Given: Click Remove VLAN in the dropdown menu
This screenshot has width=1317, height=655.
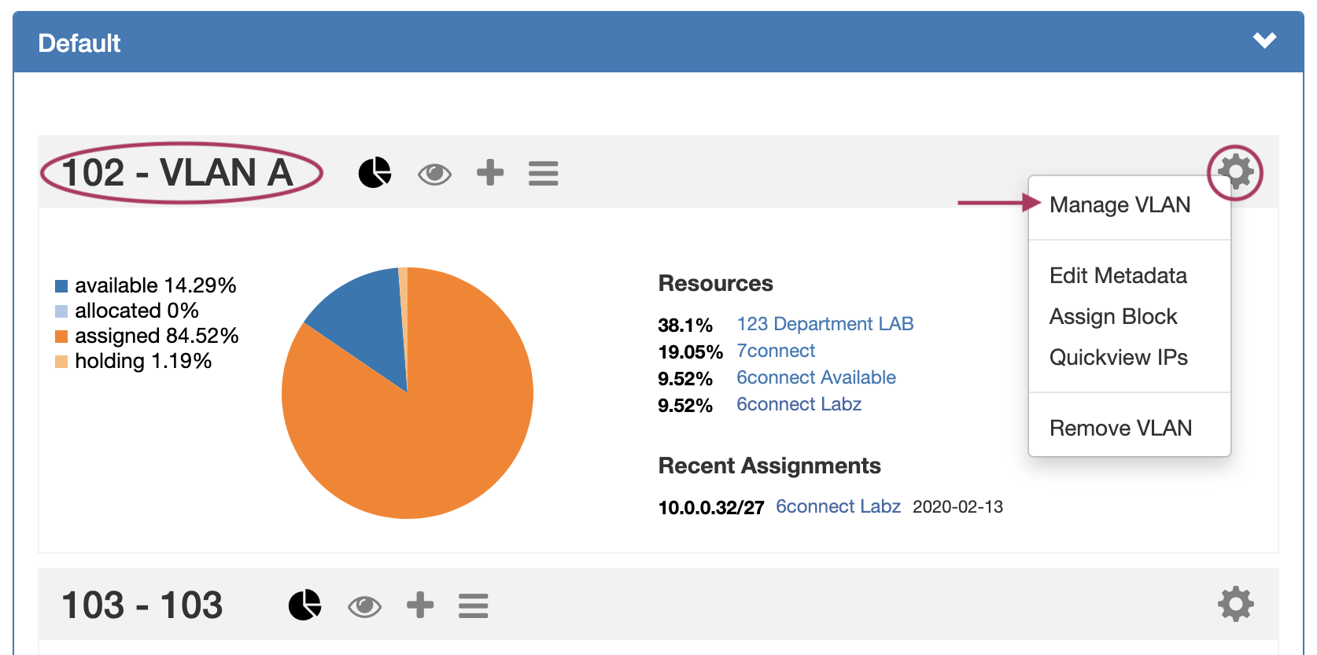Looking at the screenshot, I should [1120, 429].
